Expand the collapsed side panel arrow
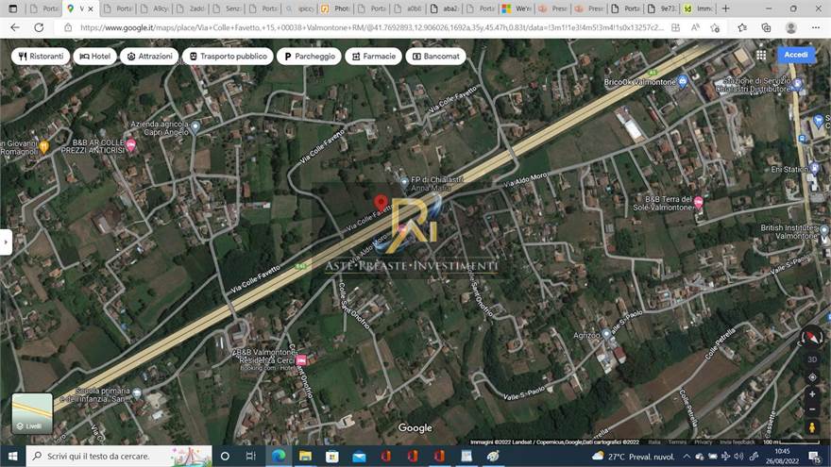The height and width of the screenshot is (467, 831). click(x=6, y=242)
